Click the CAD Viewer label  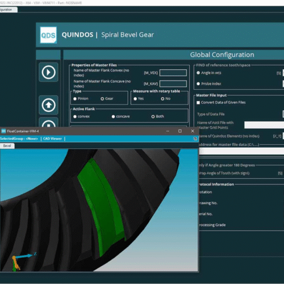[x=52, y=139]
